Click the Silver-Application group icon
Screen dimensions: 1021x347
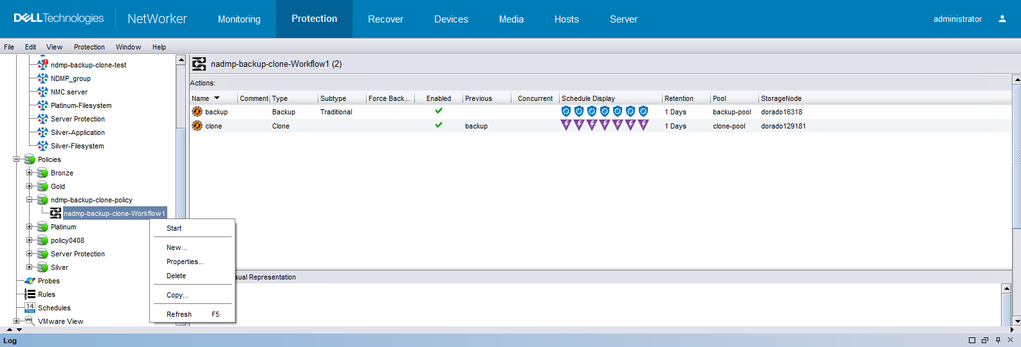pyautogui.click(x=42, y=132)
